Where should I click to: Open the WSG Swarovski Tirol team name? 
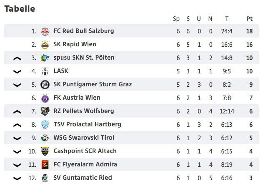(84, 138)
